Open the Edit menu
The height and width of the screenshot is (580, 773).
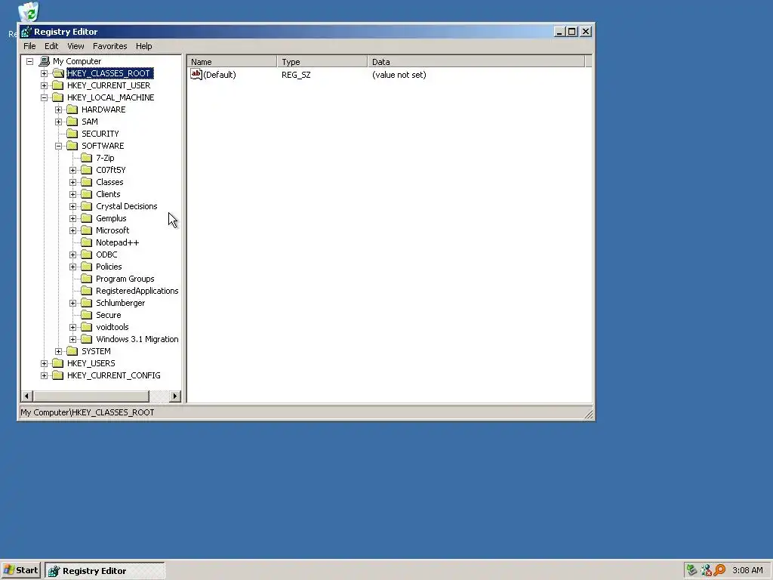click(51, 46)
